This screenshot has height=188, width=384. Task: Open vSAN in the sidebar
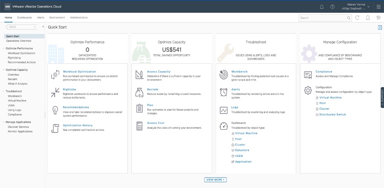pyautogui.click(x=11, y=105)
